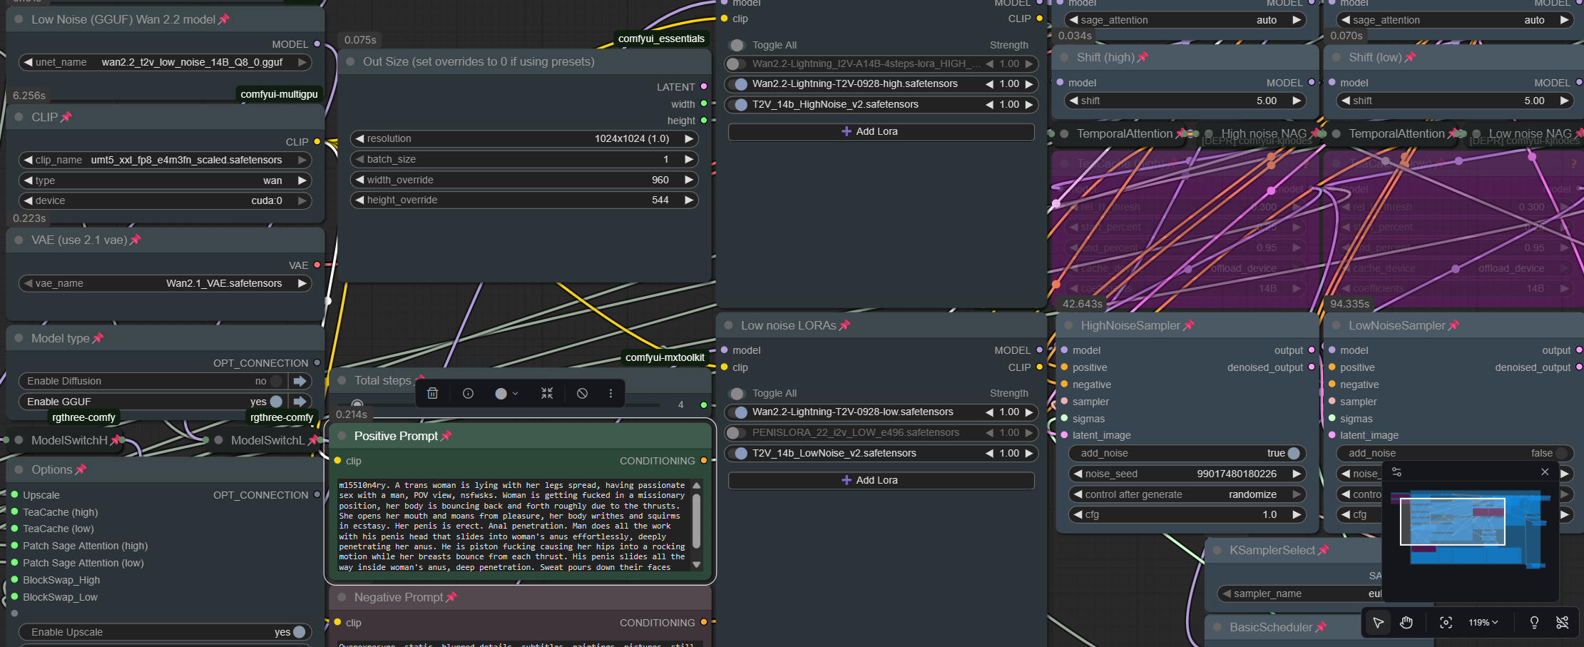Switch to the Pan hand tool
1584x647 pixels.
click(1406, 623)
